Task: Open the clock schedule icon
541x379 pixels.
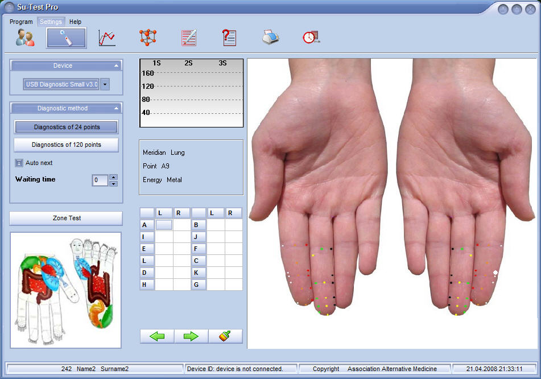Action: [x=311, y=38]
